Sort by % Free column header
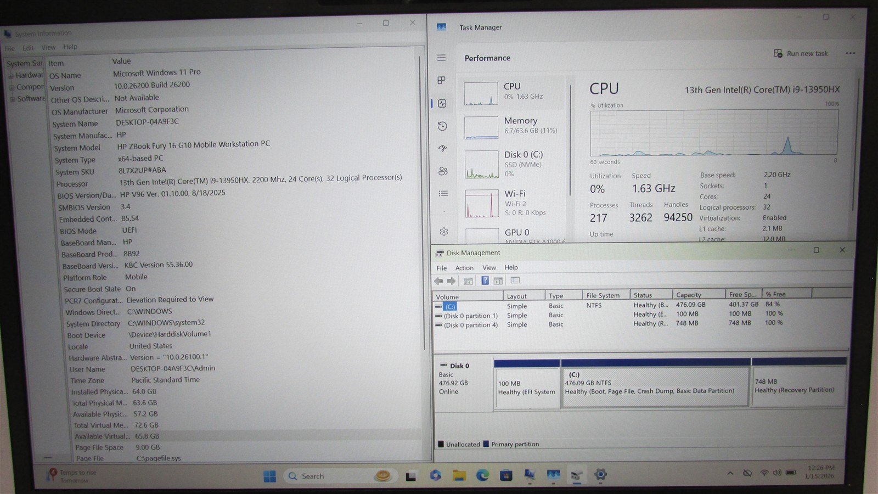This screenshot has width=878, height=494. 786,294
